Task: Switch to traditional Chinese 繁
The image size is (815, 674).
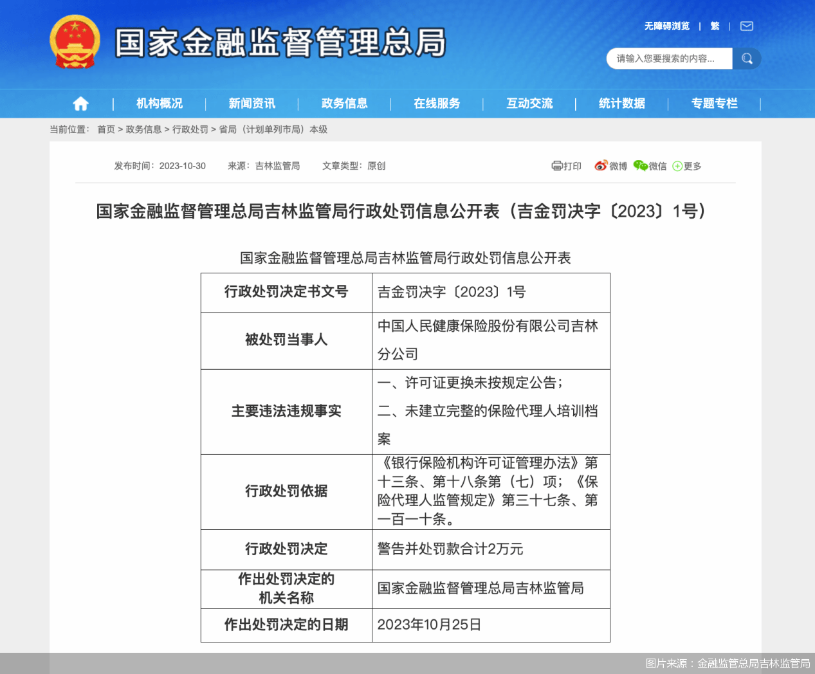Action: click(715, 26)
